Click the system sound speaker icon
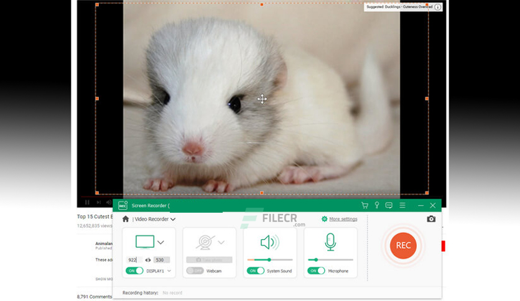 [270, 243]
